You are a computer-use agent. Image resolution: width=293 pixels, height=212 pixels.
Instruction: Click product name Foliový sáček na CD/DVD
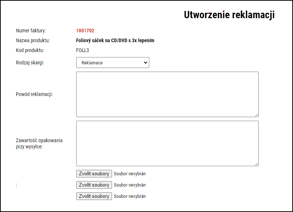115,40
